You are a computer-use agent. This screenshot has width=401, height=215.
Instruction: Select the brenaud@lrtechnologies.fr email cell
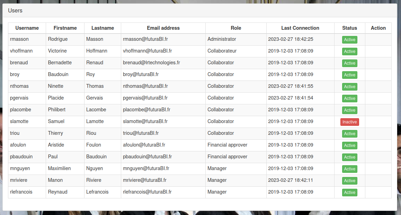click(x=151, y=63)
